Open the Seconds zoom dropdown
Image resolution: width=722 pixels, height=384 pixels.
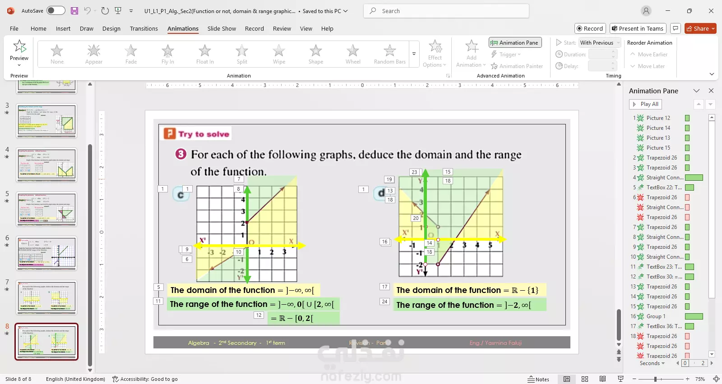(652, 363)
